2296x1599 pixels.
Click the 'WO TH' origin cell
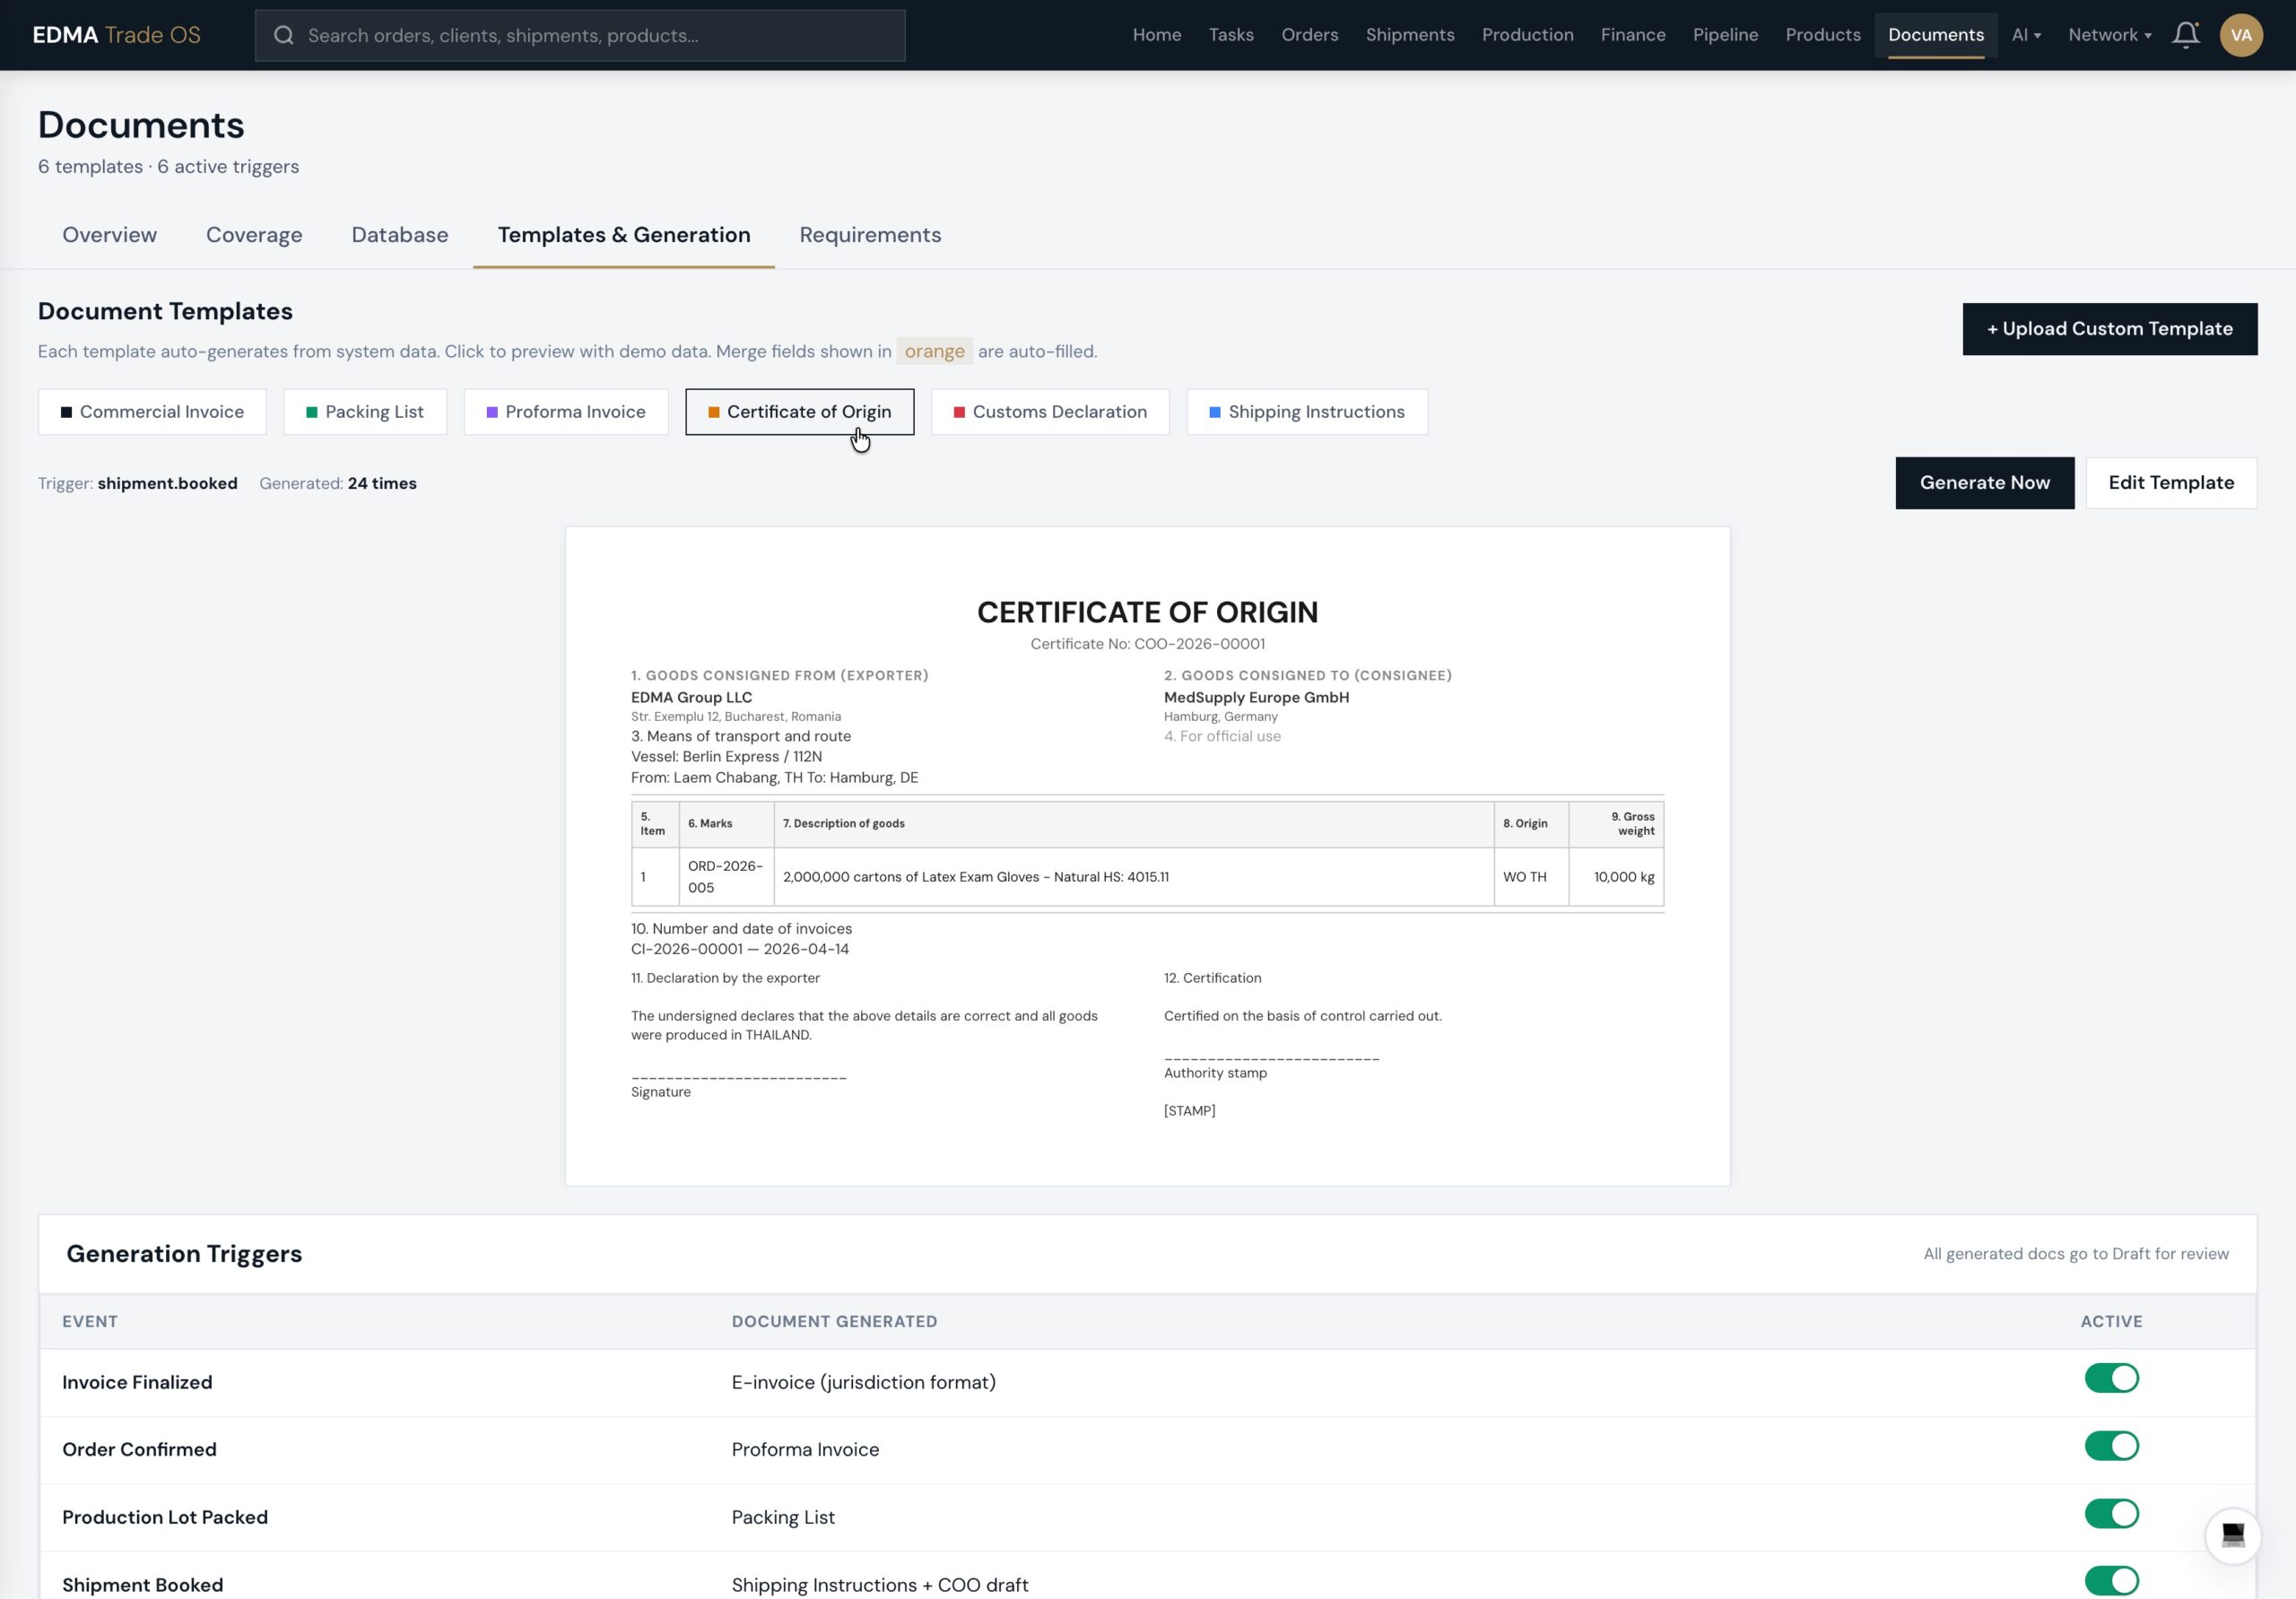tap(1531, 877)
